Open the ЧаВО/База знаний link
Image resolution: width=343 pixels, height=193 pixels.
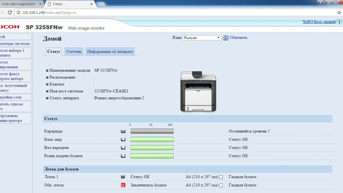point(319,22)
